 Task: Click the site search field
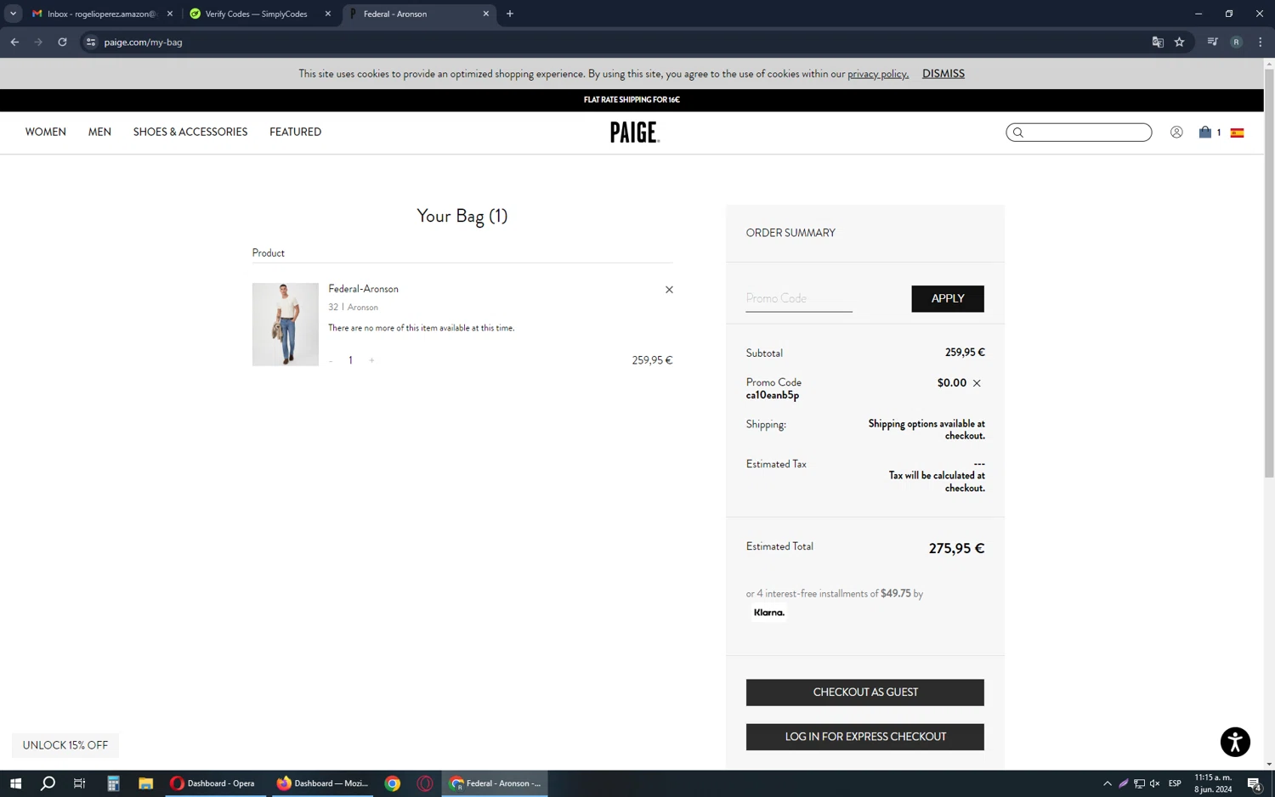click(x=1079, y=133)
